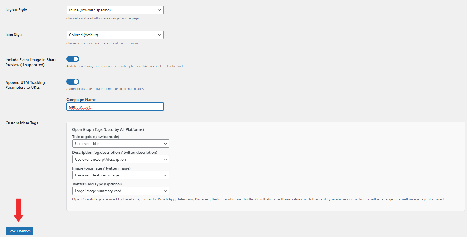Image resolution: width=467 pixels, height=237 pixels.
Task: Disable Include Event Image in Share Preview toggle
Action: tap(73, 59)
